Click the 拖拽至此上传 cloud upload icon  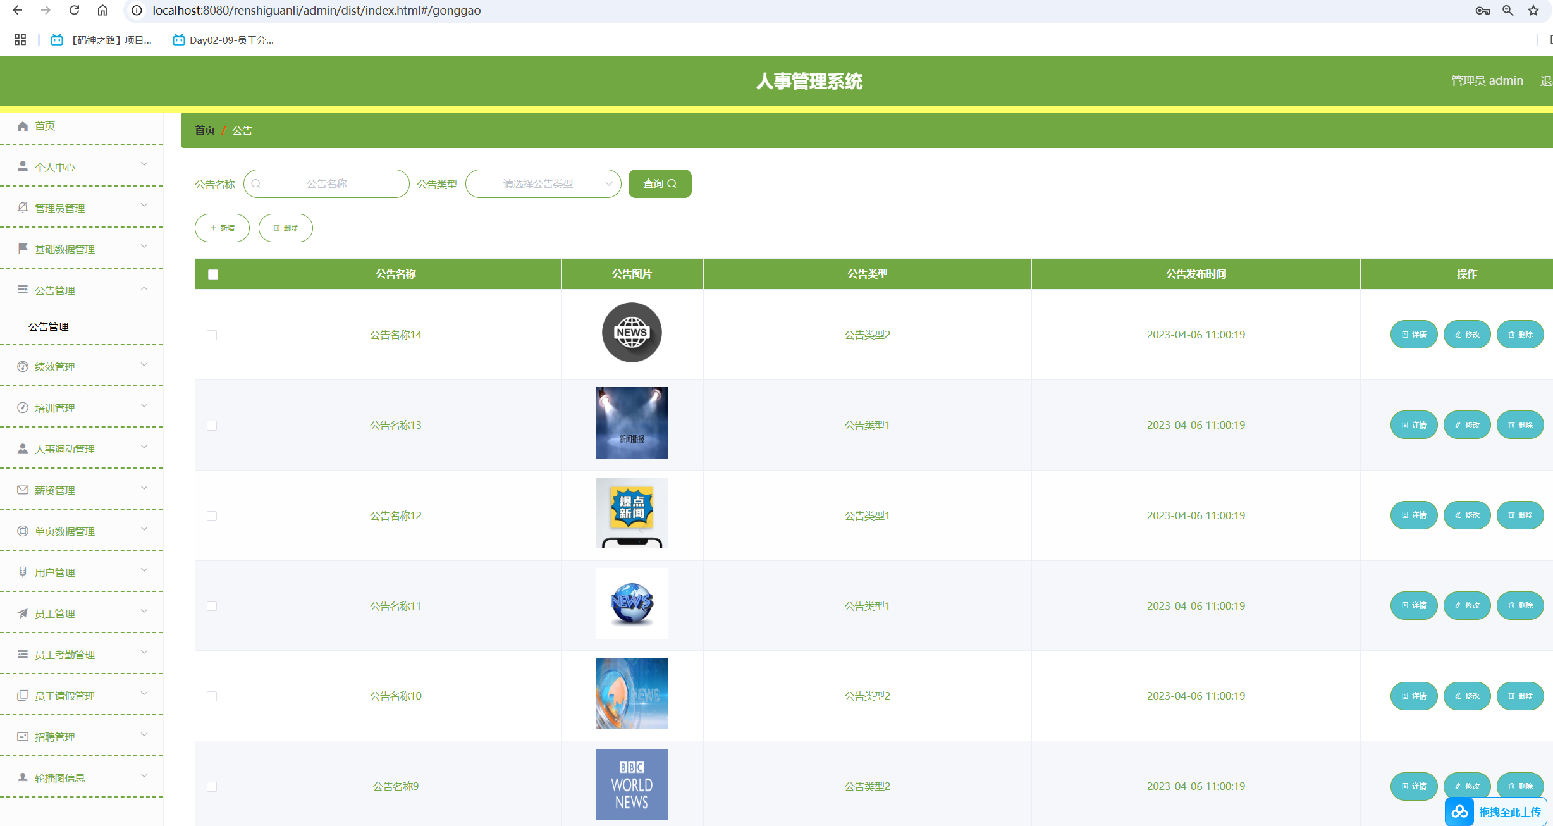point(1460,811)
